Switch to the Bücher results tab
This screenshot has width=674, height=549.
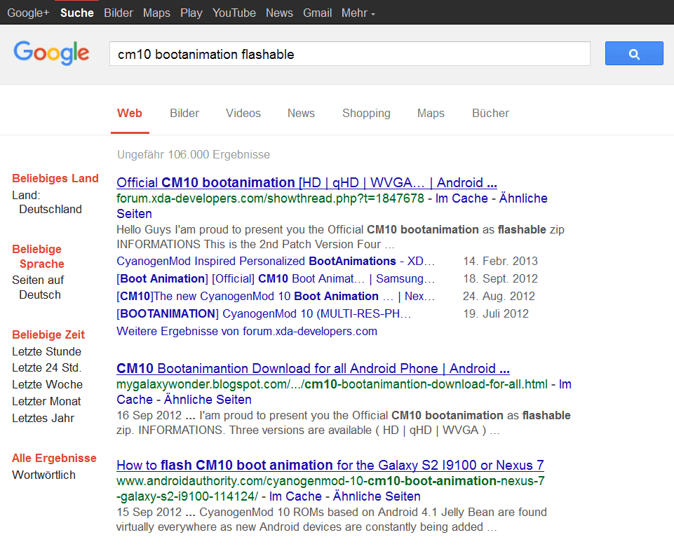(x=490, y=114)
